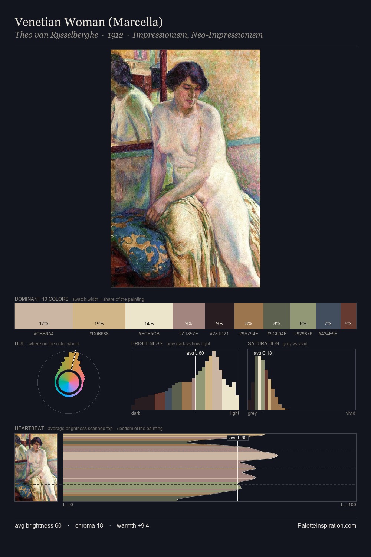The width and height of the screenshot is (371, 557).
Task: Choose the brown swatch above #9A754E
Action: click(249, 316)
